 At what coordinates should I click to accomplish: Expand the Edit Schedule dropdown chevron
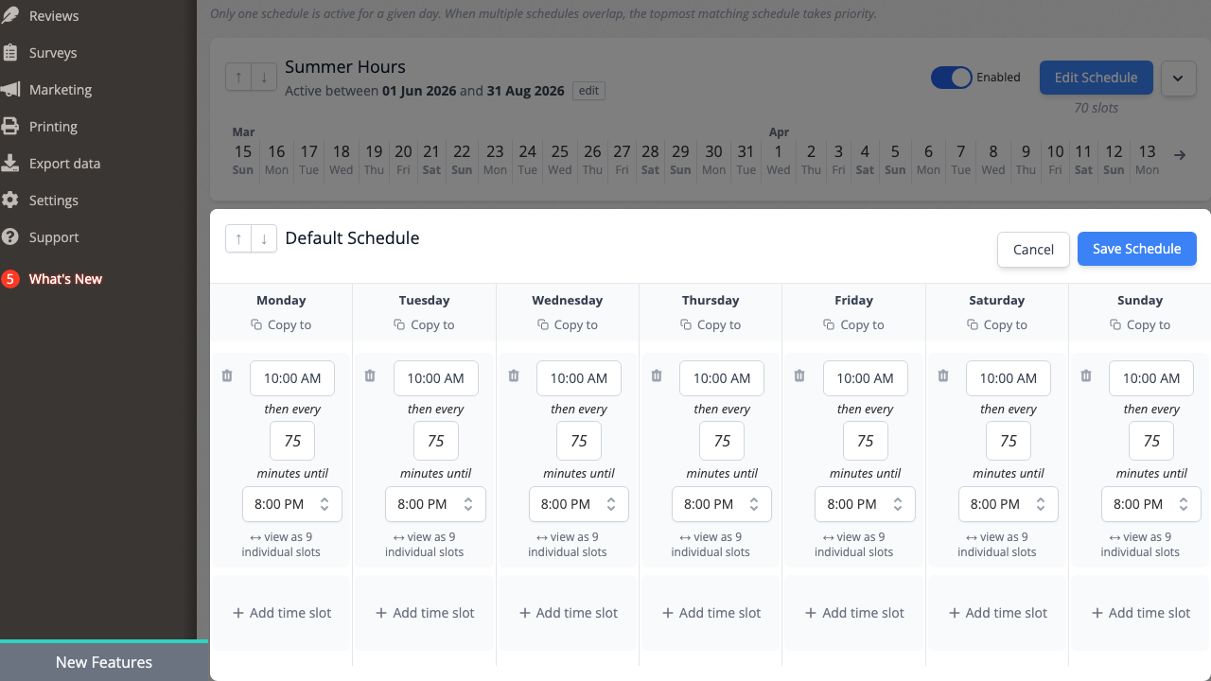(x=1178, y=78)
